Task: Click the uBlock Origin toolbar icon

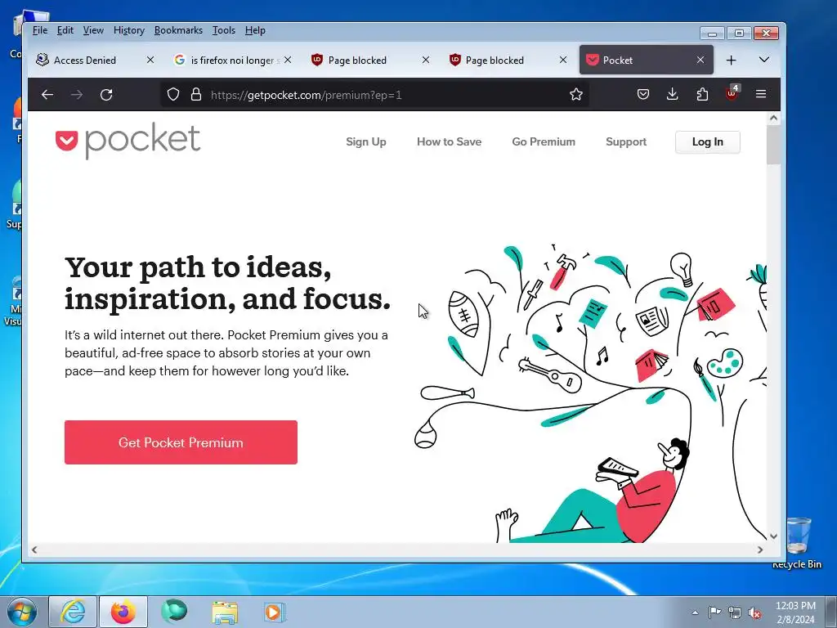Action: (732, 93)
